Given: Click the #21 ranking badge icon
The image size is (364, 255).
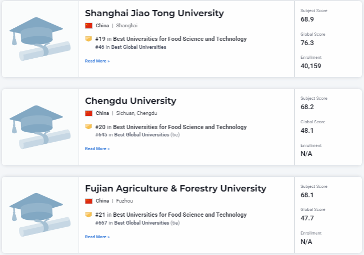Looking at the screenshot, I should [89, 215].
